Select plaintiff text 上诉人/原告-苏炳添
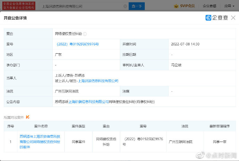 click(x=70, y=75)
